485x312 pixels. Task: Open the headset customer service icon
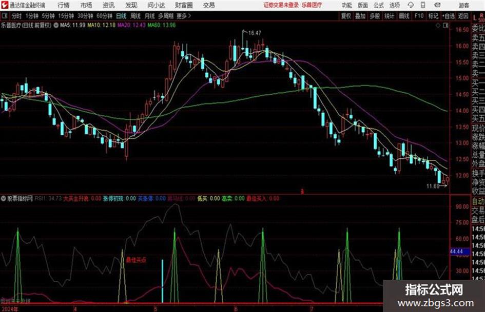click(x=411, y=5)
